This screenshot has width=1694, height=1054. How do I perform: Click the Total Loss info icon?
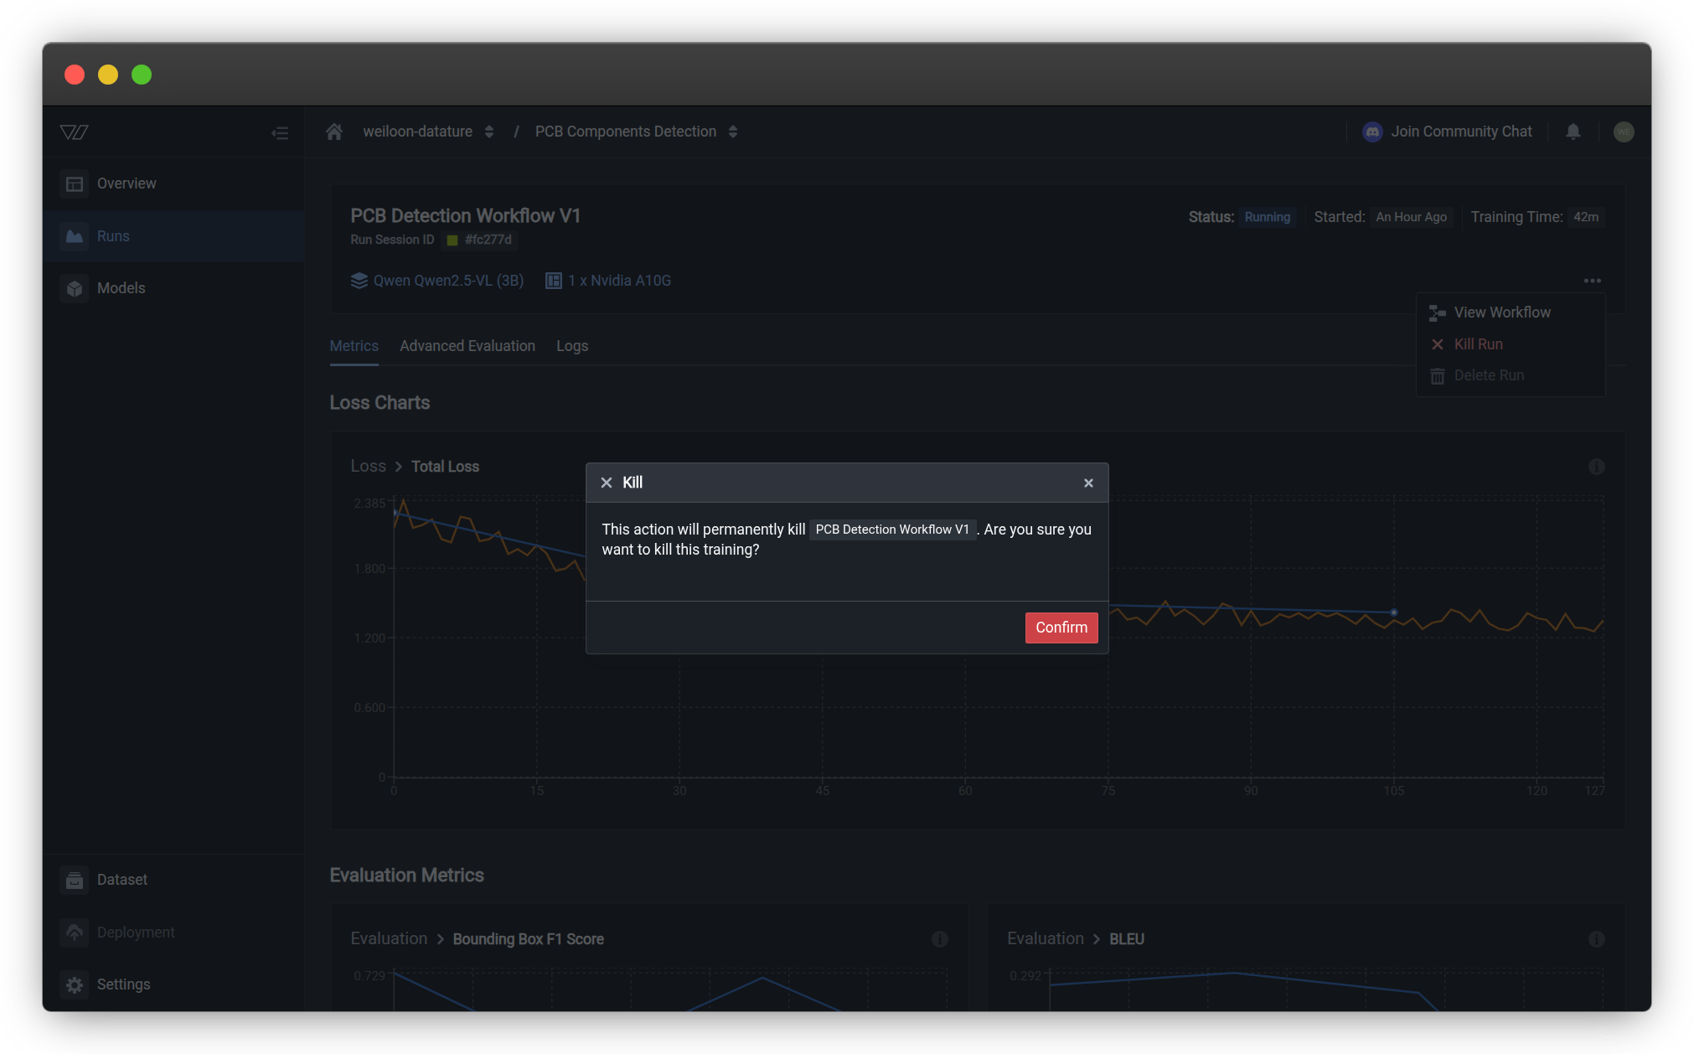(1596, 467)
